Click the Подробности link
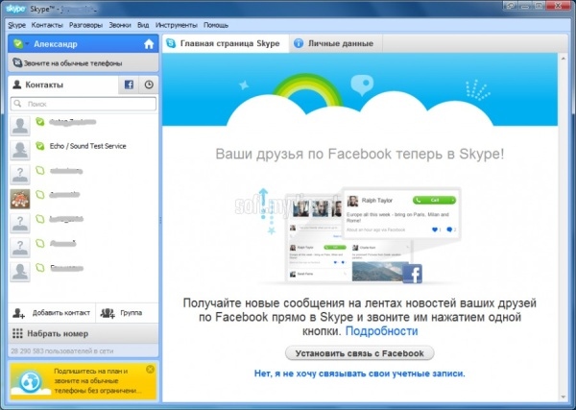 tap(381, 330)
